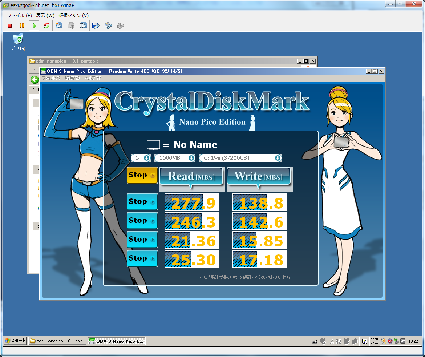425x357 pixels.
Task: Click the IME tool pad icon
Action: [x=347, y=341]
